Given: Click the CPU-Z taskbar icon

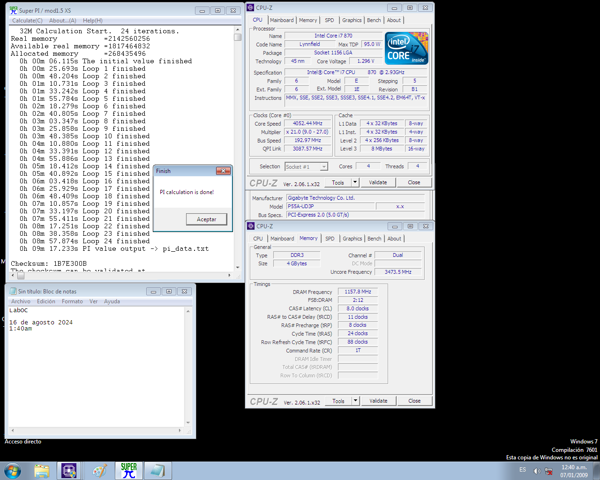Looking at the screenshot, I should pos(69,471).
